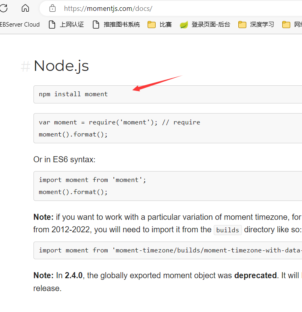Viewport: 302px width, 312px height.
Task: Click the folder icon beside 比赛
Action: [x=152, y=25]
